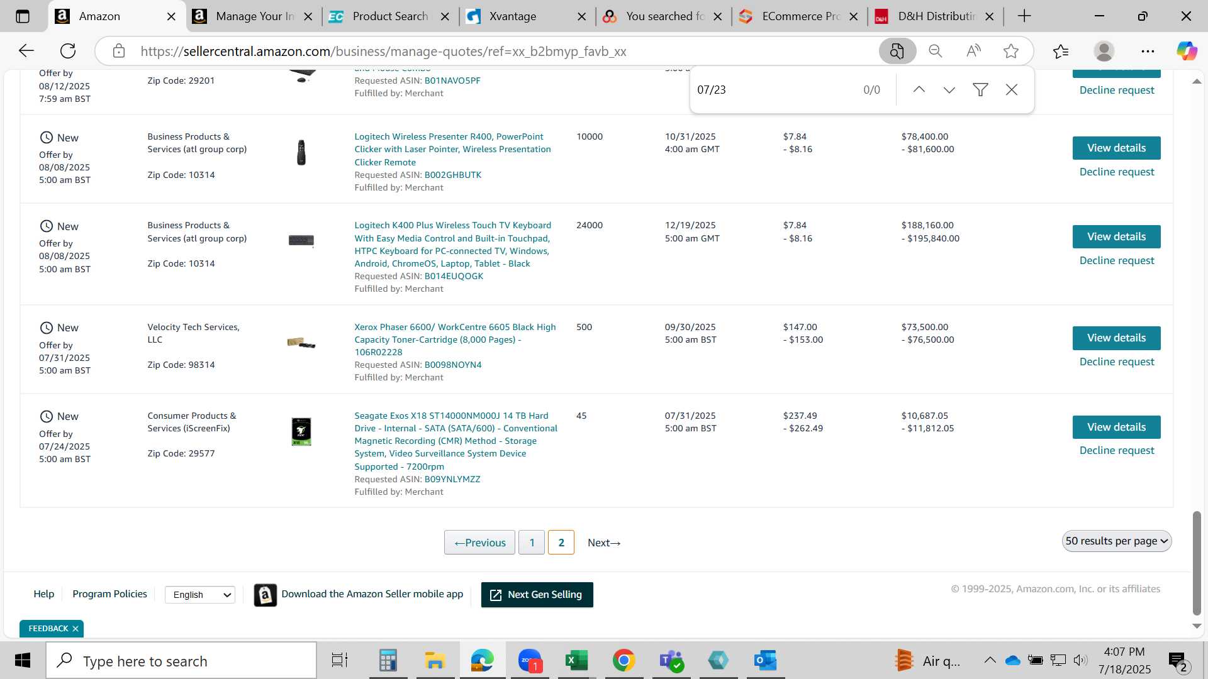Go to the next find result
This screenshot has width=1208, height=679.
(949, 90)
